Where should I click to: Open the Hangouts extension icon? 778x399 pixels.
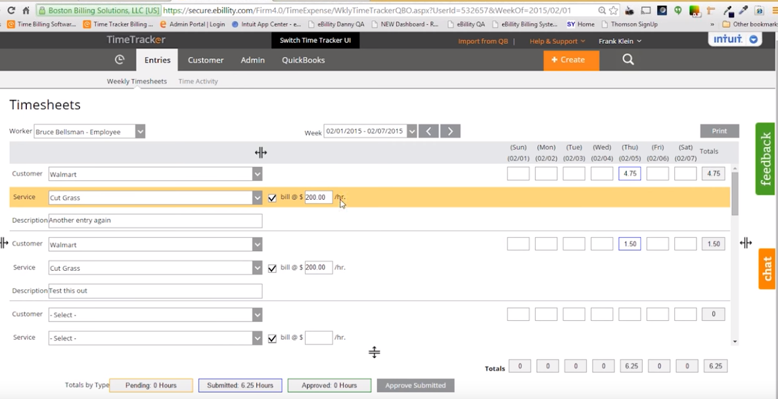tap(677, 10)
